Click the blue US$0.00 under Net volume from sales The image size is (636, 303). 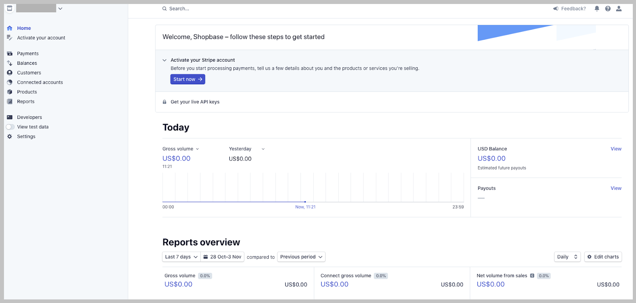coord(491,284)
